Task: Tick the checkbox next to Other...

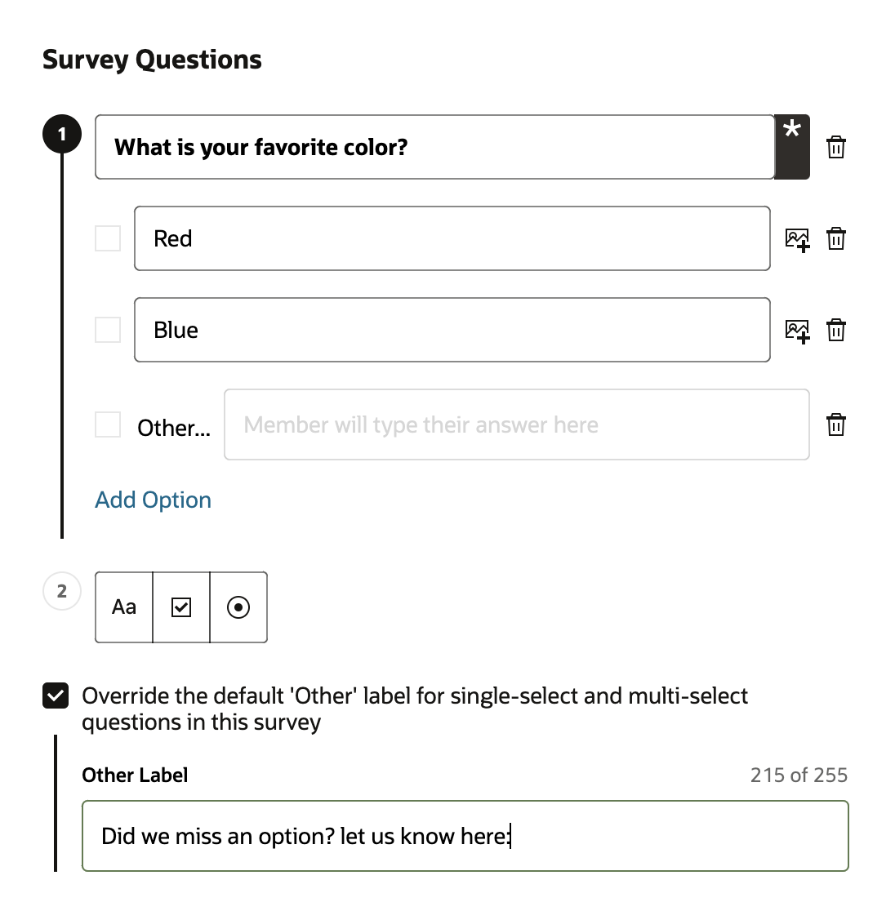Action: 108,424
